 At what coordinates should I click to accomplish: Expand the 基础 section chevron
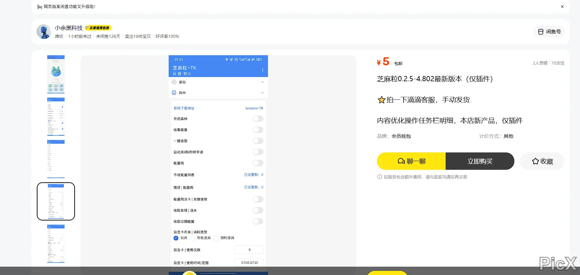tap(262, 82)
